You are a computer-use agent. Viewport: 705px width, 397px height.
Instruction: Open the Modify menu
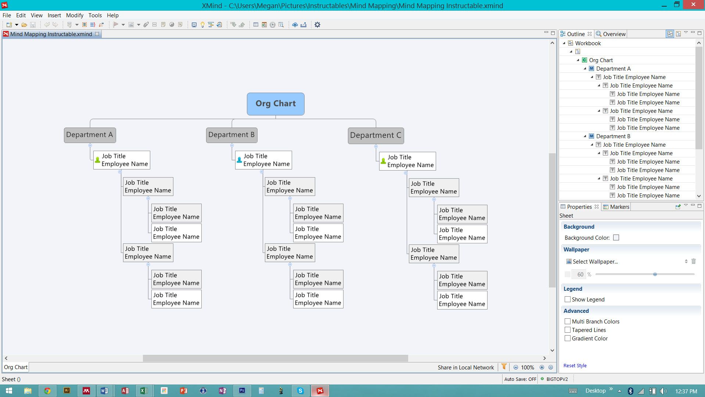click(x=75, y=15)
